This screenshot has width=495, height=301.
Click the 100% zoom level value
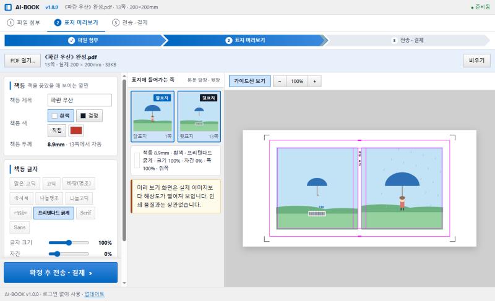297,81
